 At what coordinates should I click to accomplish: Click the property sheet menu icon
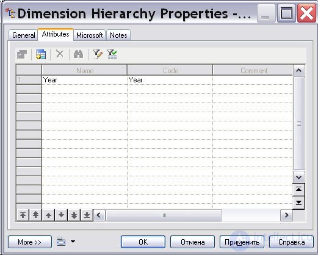[x=61, y=242]
